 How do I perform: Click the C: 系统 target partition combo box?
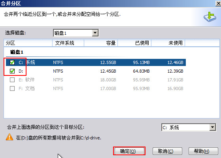click(x=189, y=128)
